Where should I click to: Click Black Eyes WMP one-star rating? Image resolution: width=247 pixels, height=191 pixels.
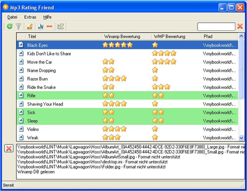pyautogui.click(x=155, y=45)
